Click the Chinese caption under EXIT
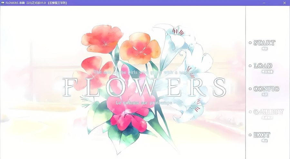Image resolution: width=290 pixels, height=159 pixels. 265,141
